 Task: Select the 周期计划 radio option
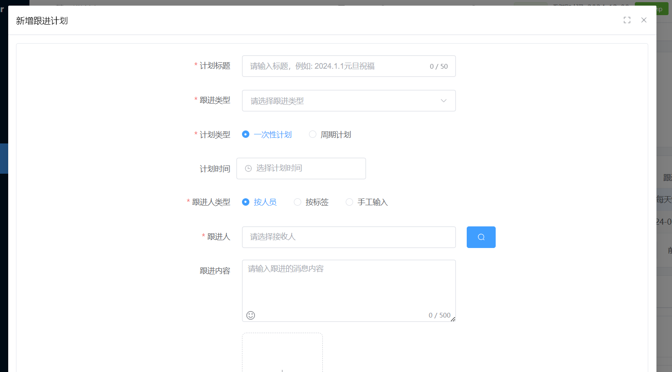312,134
